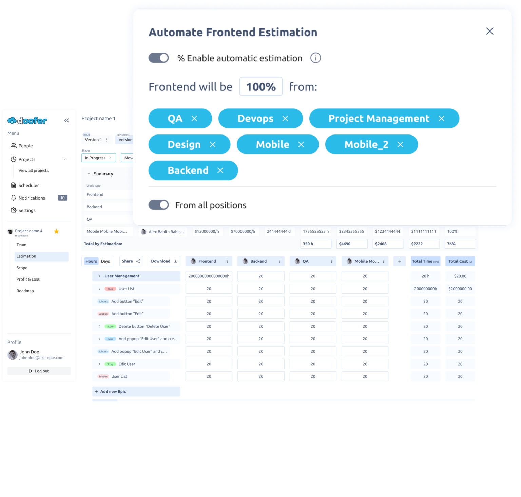Viewport: 521px width, 497px height.
Task: Open Notifications from the sidebar
Action: click(x=13, y=198)
